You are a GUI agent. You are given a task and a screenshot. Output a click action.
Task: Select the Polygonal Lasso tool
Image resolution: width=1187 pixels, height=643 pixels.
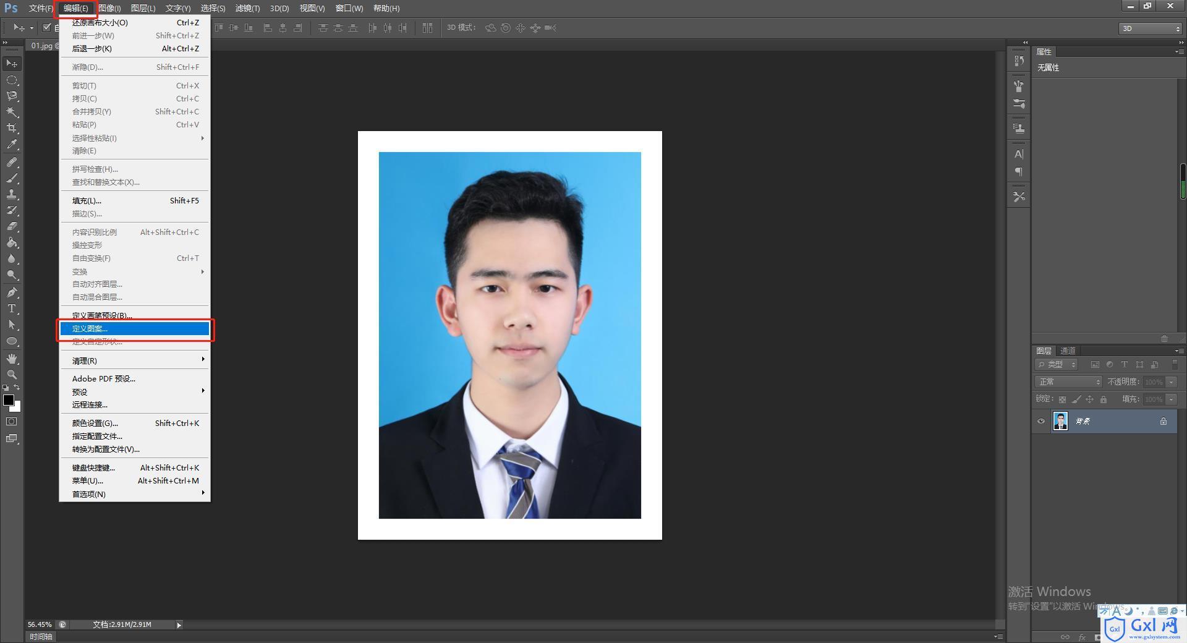[12, 96]
